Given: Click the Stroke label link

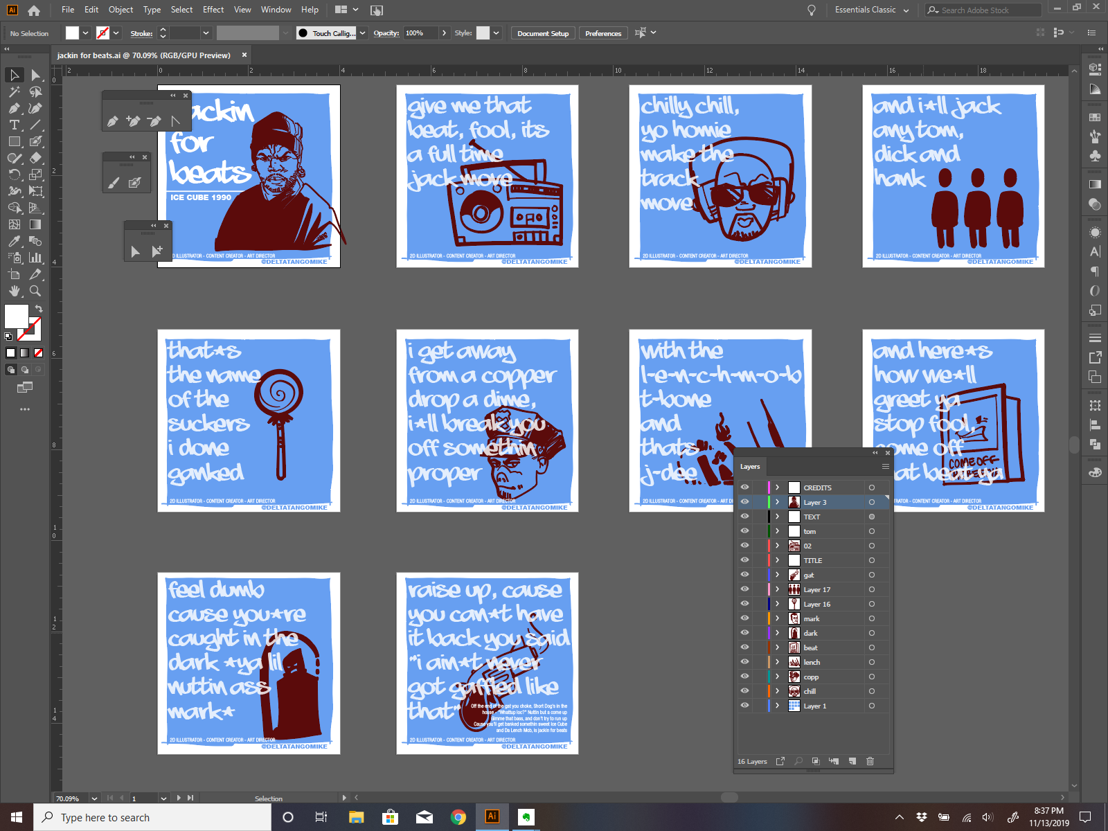Looking at the screenshot, I should [x=141, y=33].
